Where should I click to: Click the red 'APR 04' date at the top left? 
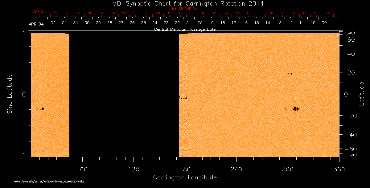(39, 12)
